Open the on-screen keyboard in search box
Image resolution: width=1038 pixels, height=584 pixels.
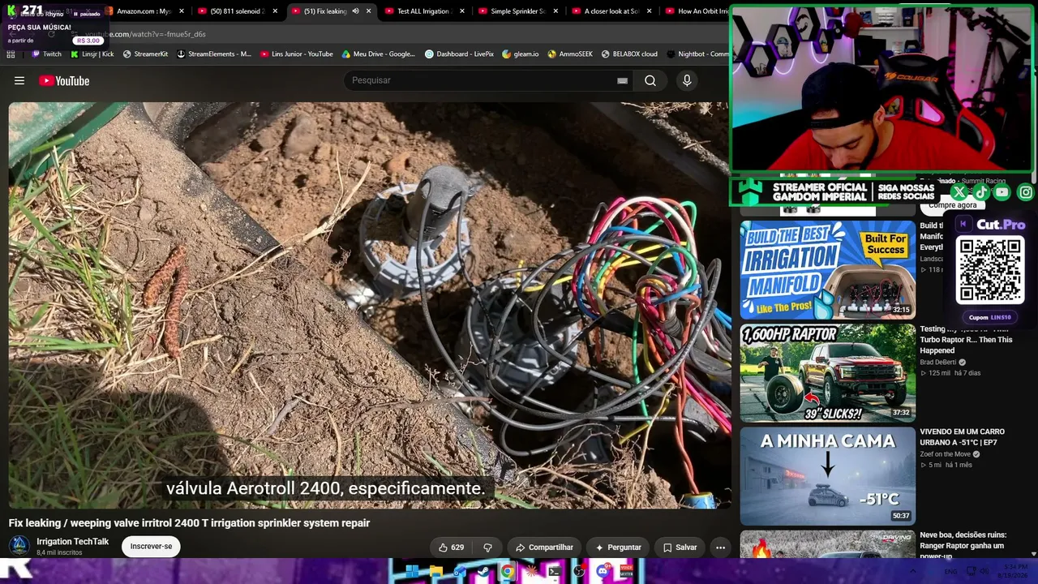pyautogui.click(x=622, y=80)
